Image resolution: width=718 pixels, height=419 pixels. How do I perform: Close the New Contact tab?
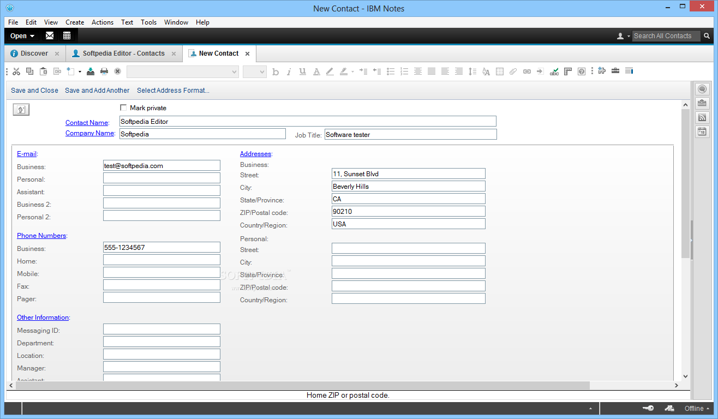(247, 53)
